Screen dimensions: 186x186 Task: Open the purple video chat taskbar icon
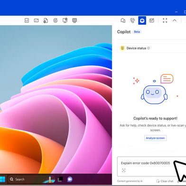click(x=70, y=179)
